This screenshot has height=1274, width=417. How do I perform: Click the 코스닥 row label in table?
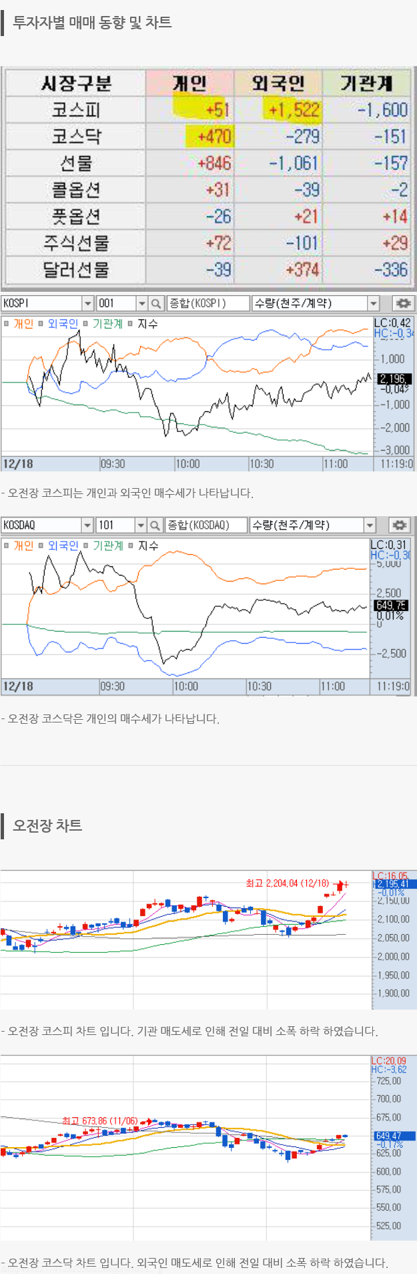coord(75,137)
